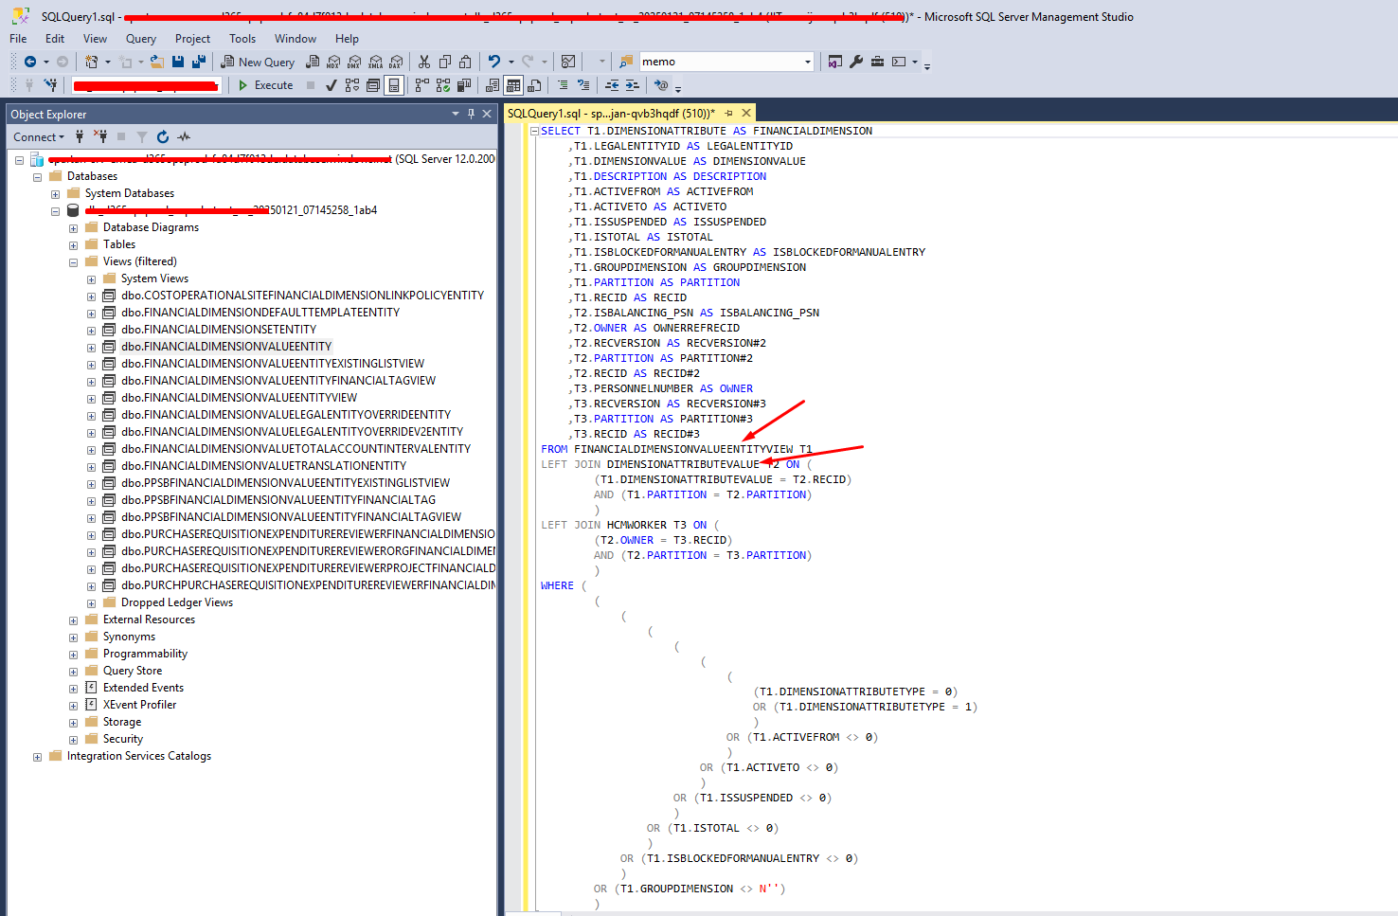The width and height of the screenshot is (1398, 916).
Task: Open a new MDX query
Action: [333, 62]
